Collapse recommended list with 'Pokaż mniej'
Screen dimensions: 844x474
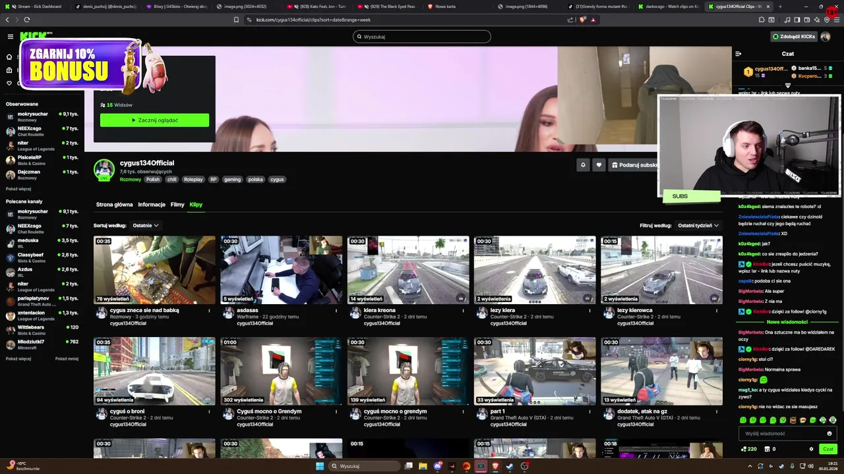point(67,359)
